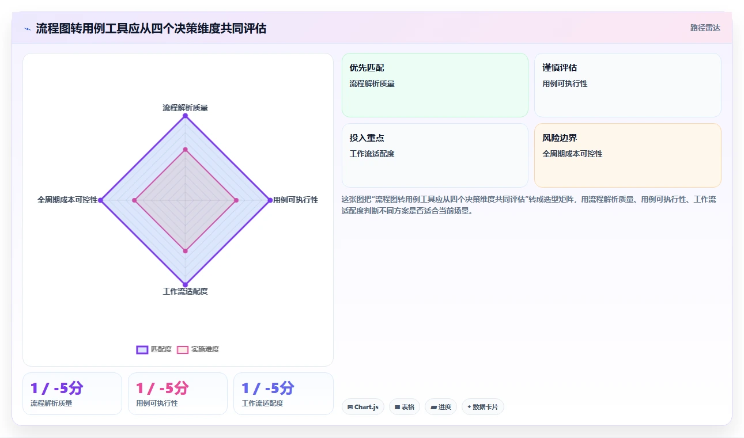Select the 投入重点 card

(435, 155)
